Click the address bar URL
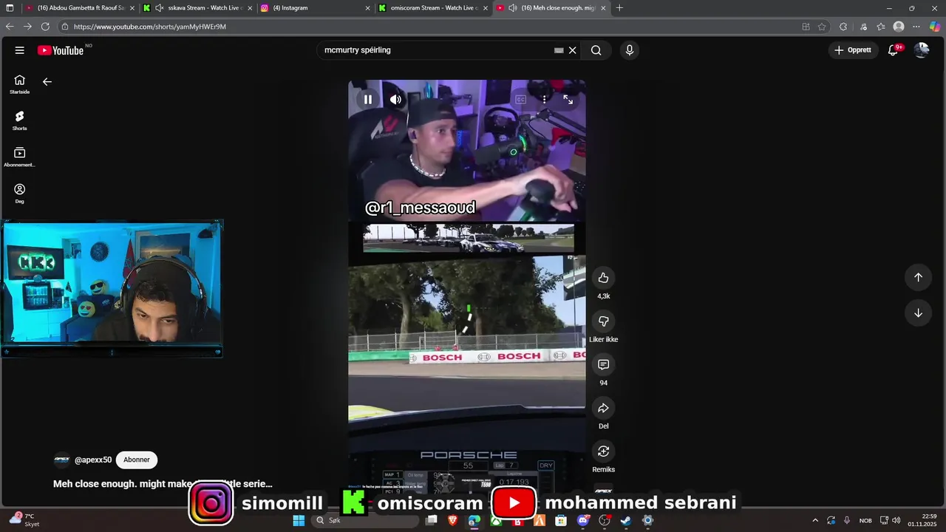Image resolution: width=946 pixels, height=532 pixels. point(150,27)
